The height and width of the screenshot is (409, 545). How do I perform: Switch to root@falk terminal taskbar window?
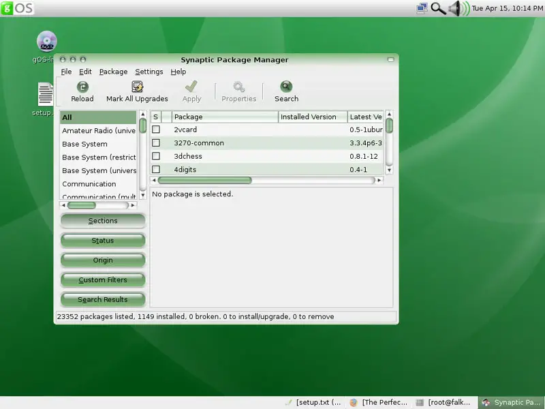[x=445, y=402]
